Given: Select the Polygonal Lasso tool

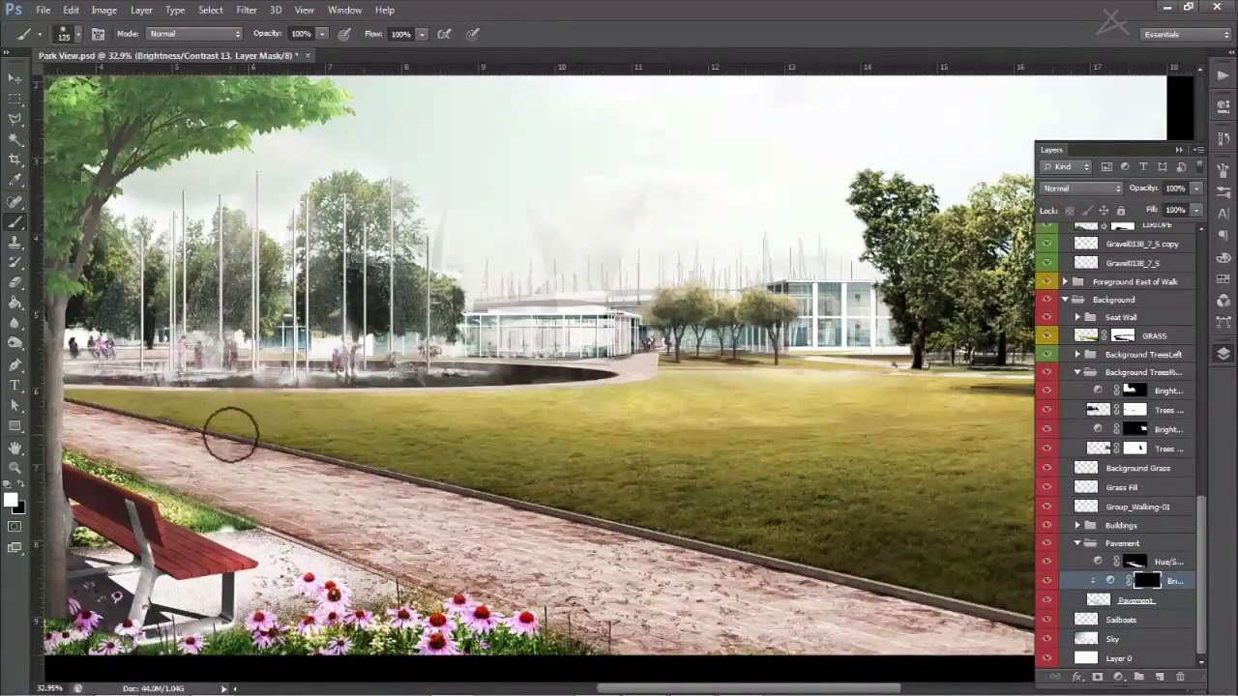Looking at the screenshot, I should pos(15,119).
